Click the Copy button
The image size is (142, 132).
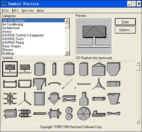[x=125, y=22]
